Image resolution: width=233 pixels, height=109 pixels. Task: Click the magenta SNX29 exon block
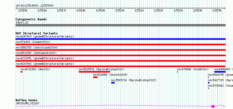click(x=213, y=106)
